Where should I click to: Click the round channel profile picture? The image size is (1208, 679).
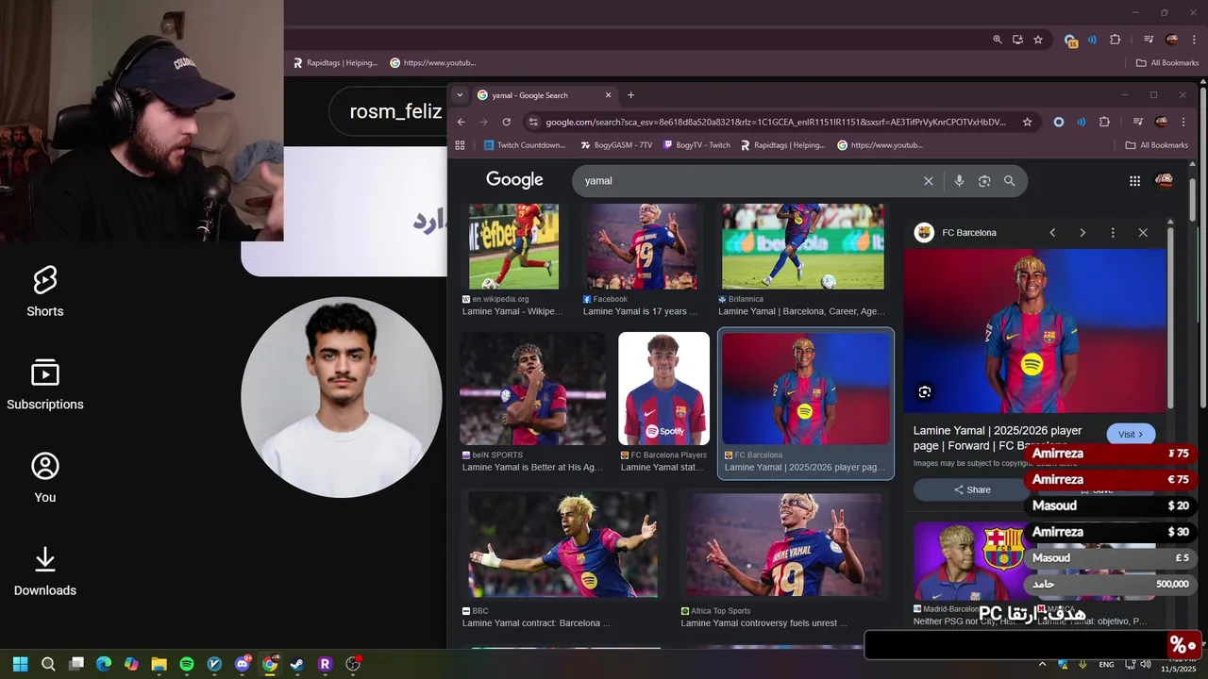click(x=342, y=397)
